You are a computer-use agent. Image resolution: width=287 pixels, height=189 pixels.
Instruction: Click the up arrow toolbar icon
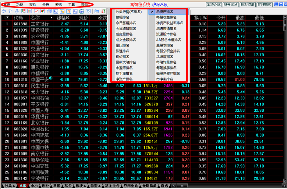pos(10,11)
